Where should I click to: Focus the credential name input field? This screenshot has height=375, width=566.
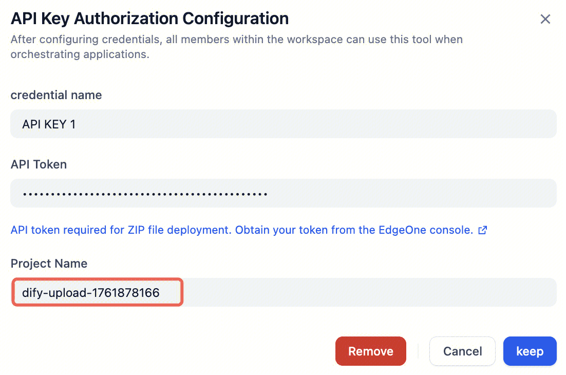tap(283, 124)
